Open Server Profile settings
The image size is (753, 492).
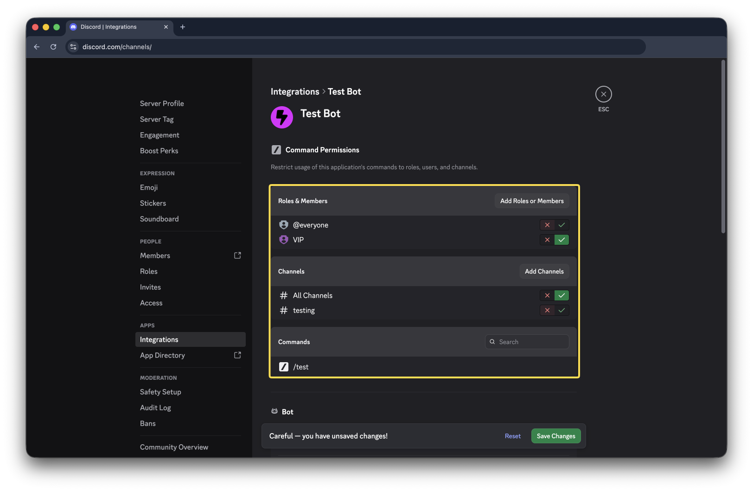click(190, 103)
